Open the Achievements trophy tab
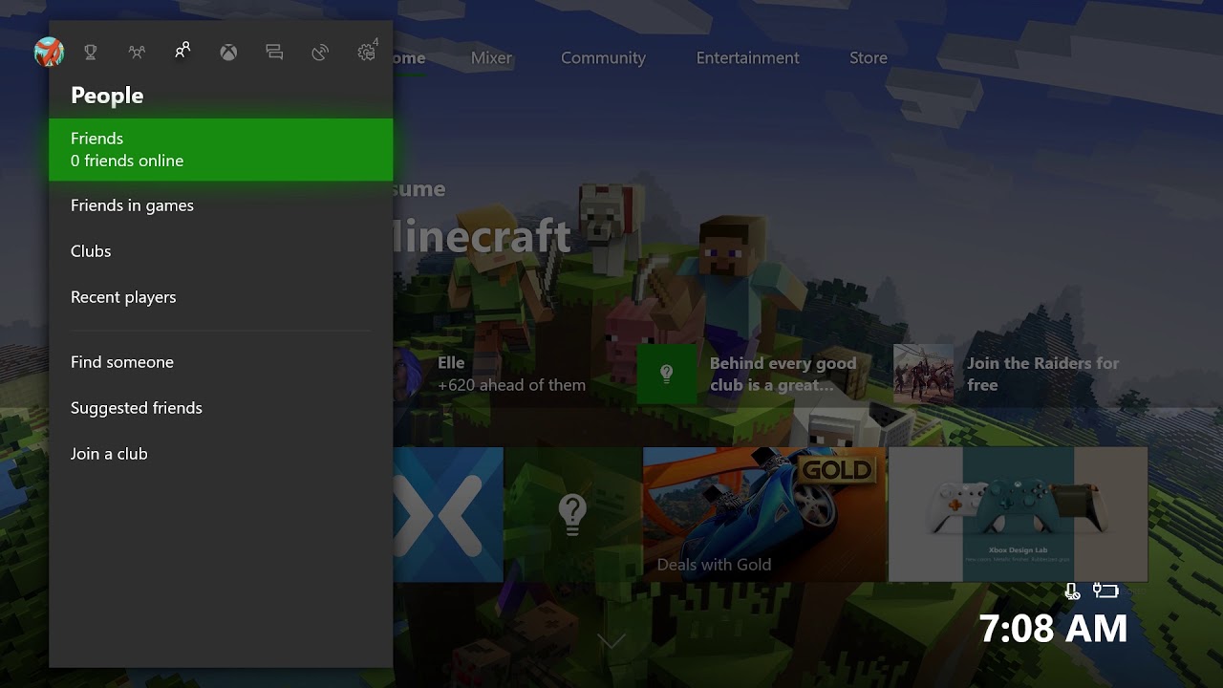The width and height of the screenshot is (1223, 688). (91, 53)
